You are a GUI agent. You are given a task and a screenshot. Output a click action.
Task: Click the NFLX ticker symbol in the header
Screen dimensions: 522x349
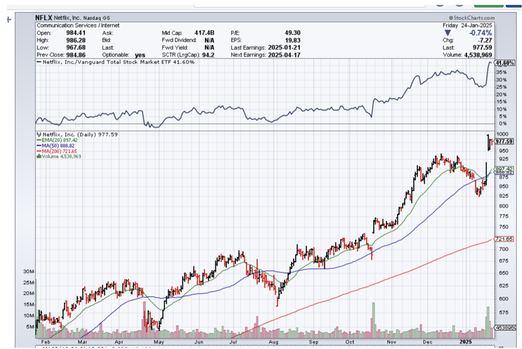(44, 18)
